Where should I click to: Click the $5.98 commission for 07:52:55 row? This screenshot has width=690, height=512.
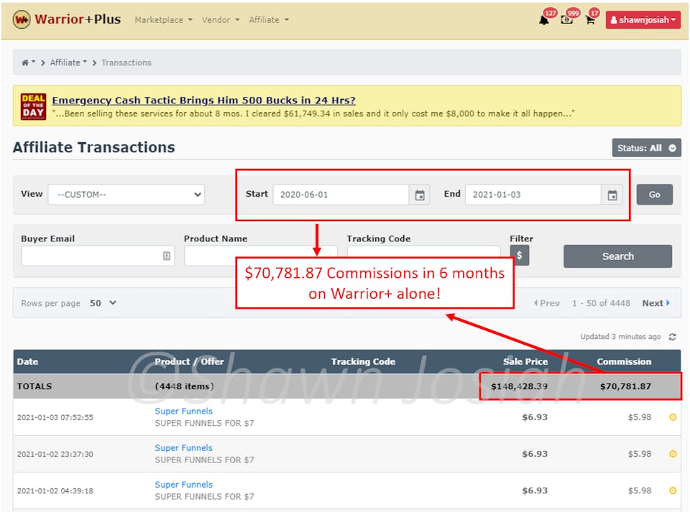tap(640, 417)
